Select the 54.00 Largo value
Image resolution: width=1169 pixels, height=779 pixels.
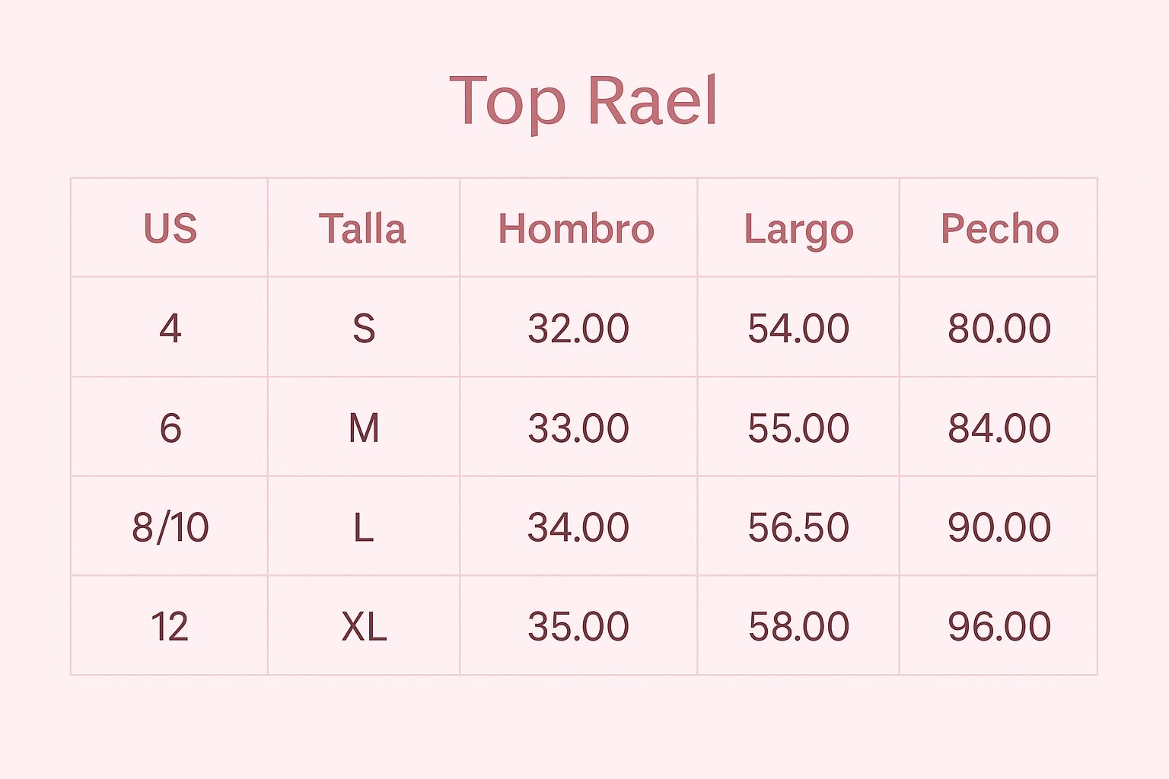(798, 329)
